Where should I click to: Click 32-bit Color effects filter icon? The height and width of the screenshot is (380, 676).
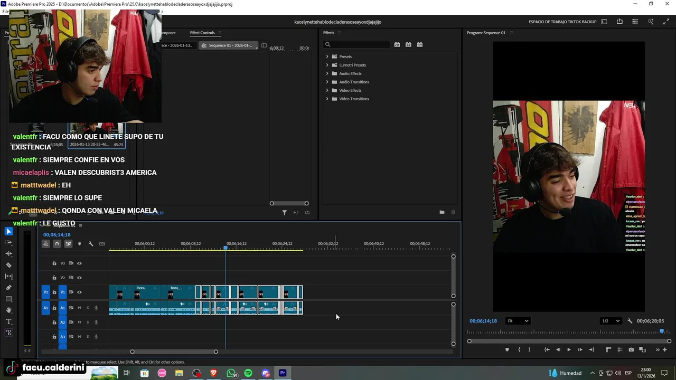(408, 45)
